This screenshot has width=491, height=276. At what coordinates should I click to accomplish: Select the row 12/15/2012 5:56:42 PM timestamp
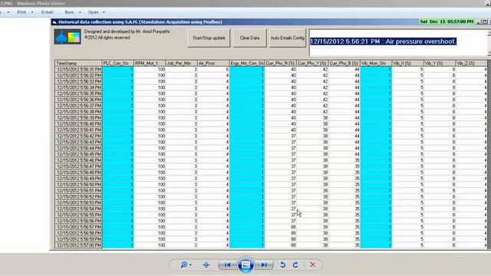78,136
